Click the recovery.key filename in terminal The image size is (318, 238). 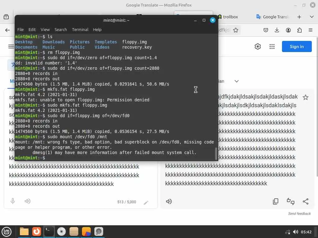pyautogui.click(x=137, y=47)
